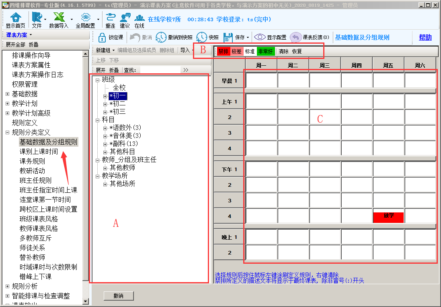Expand the 初二 class tree node
Viewport: 441px width, 307px height.
[x=105, y=104]
